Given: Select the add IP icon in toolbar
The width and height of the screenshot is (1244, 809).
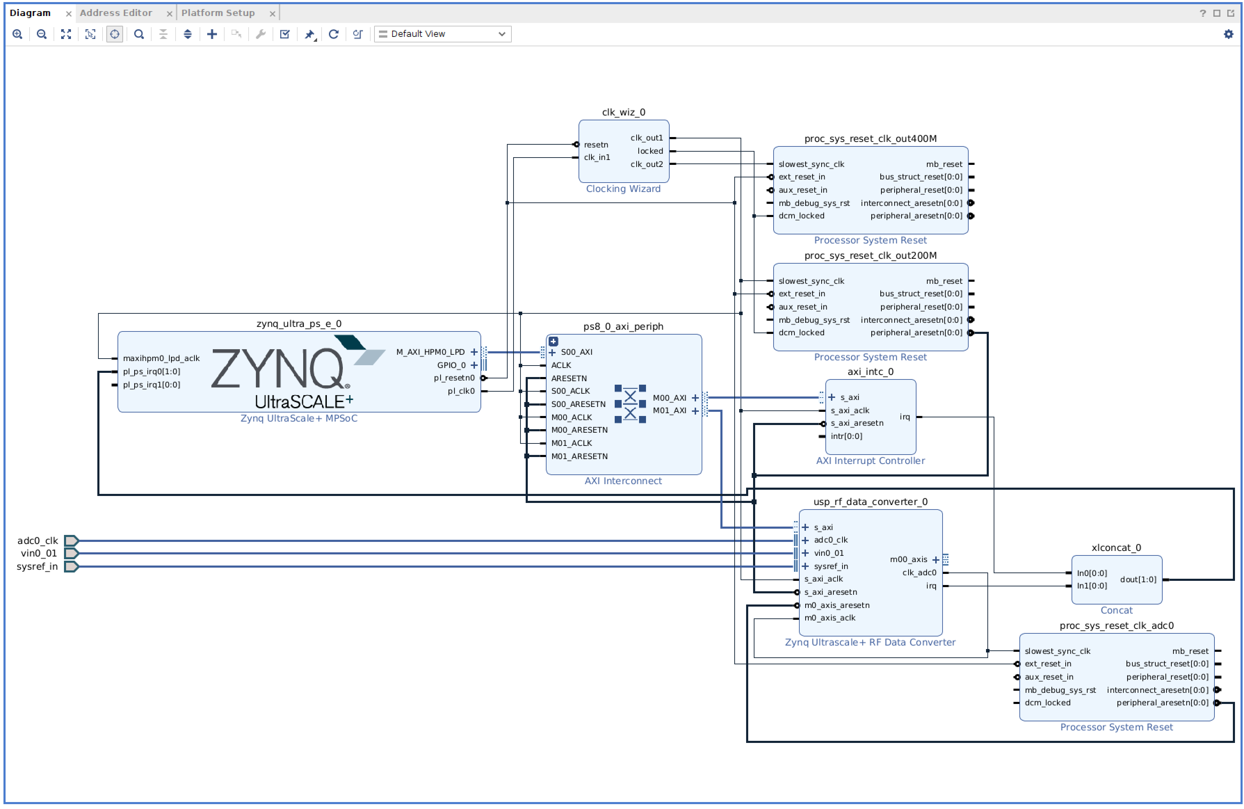Looking at the screenshot, I should 212,34.
